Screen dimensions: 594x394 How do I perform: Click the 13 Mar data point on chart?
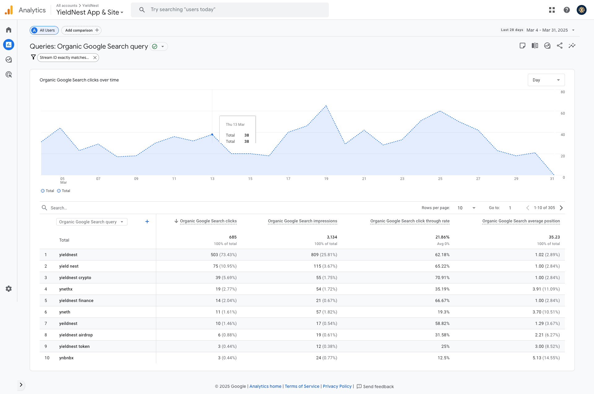[x=212, y=134]
